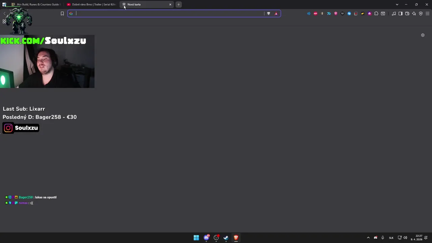
Task: Click the microphone tray icon
Action: coord(383,238)
